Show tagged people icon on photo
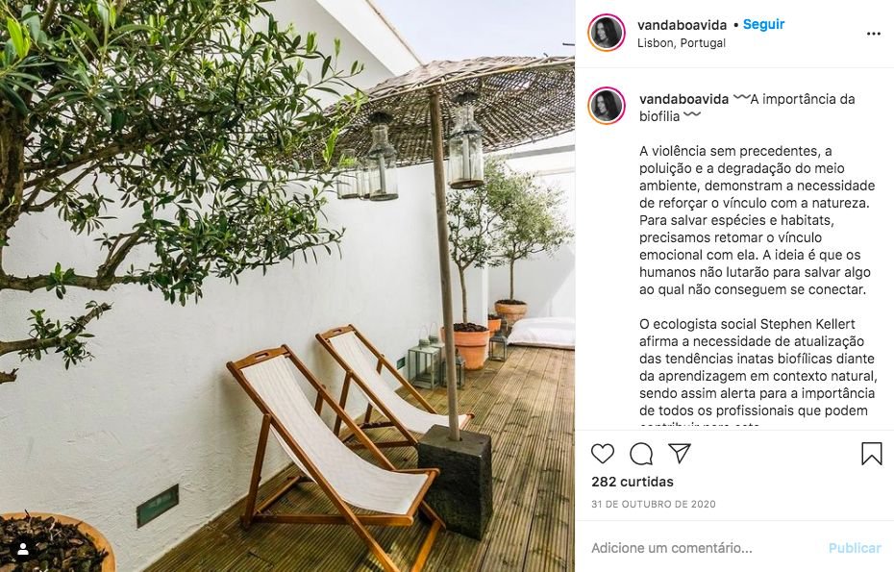Screen dimensions: 894x572 pyautogui.click(x=23, y=549)
